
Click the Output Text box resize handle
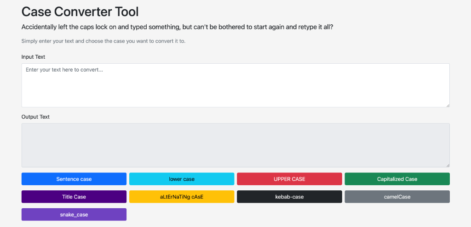(447, 165)
